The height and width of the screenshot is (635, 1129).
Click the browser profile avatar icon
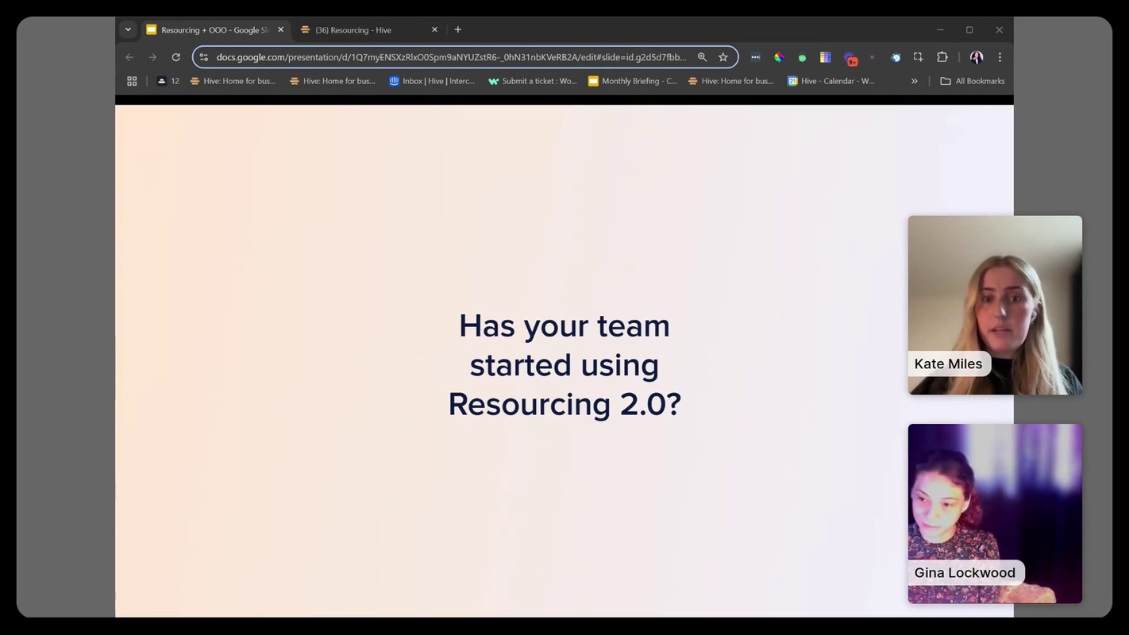pos(975,56)
